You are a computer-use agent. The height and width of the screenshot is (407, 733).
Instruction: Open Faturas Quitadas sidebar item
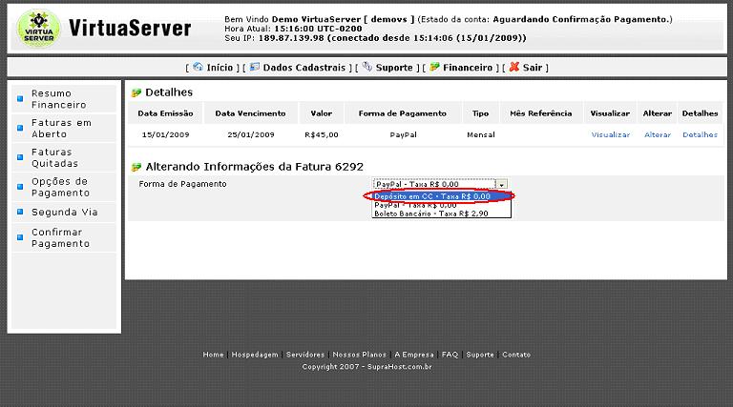click(52, 157)
